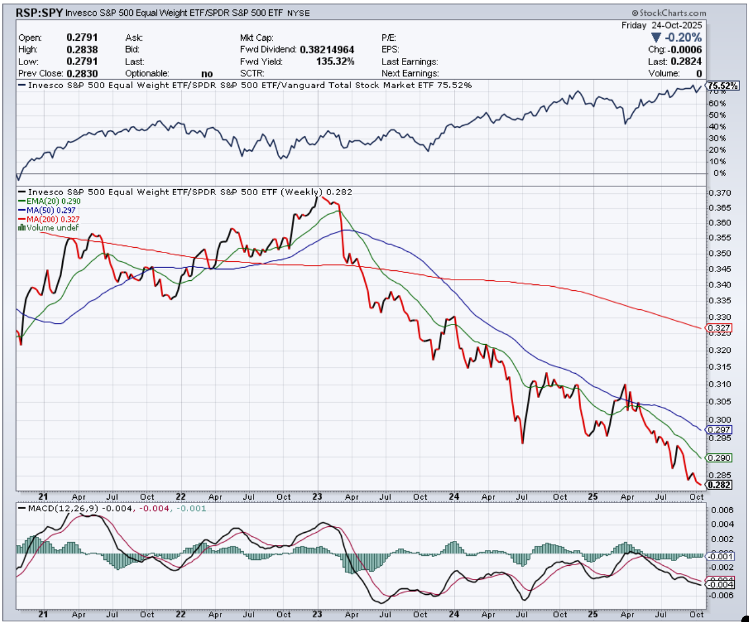Click the volume bars icon next to Volume undef
Image resolution: width=749 pixels, height=622 pixels.
coord(22,228)
